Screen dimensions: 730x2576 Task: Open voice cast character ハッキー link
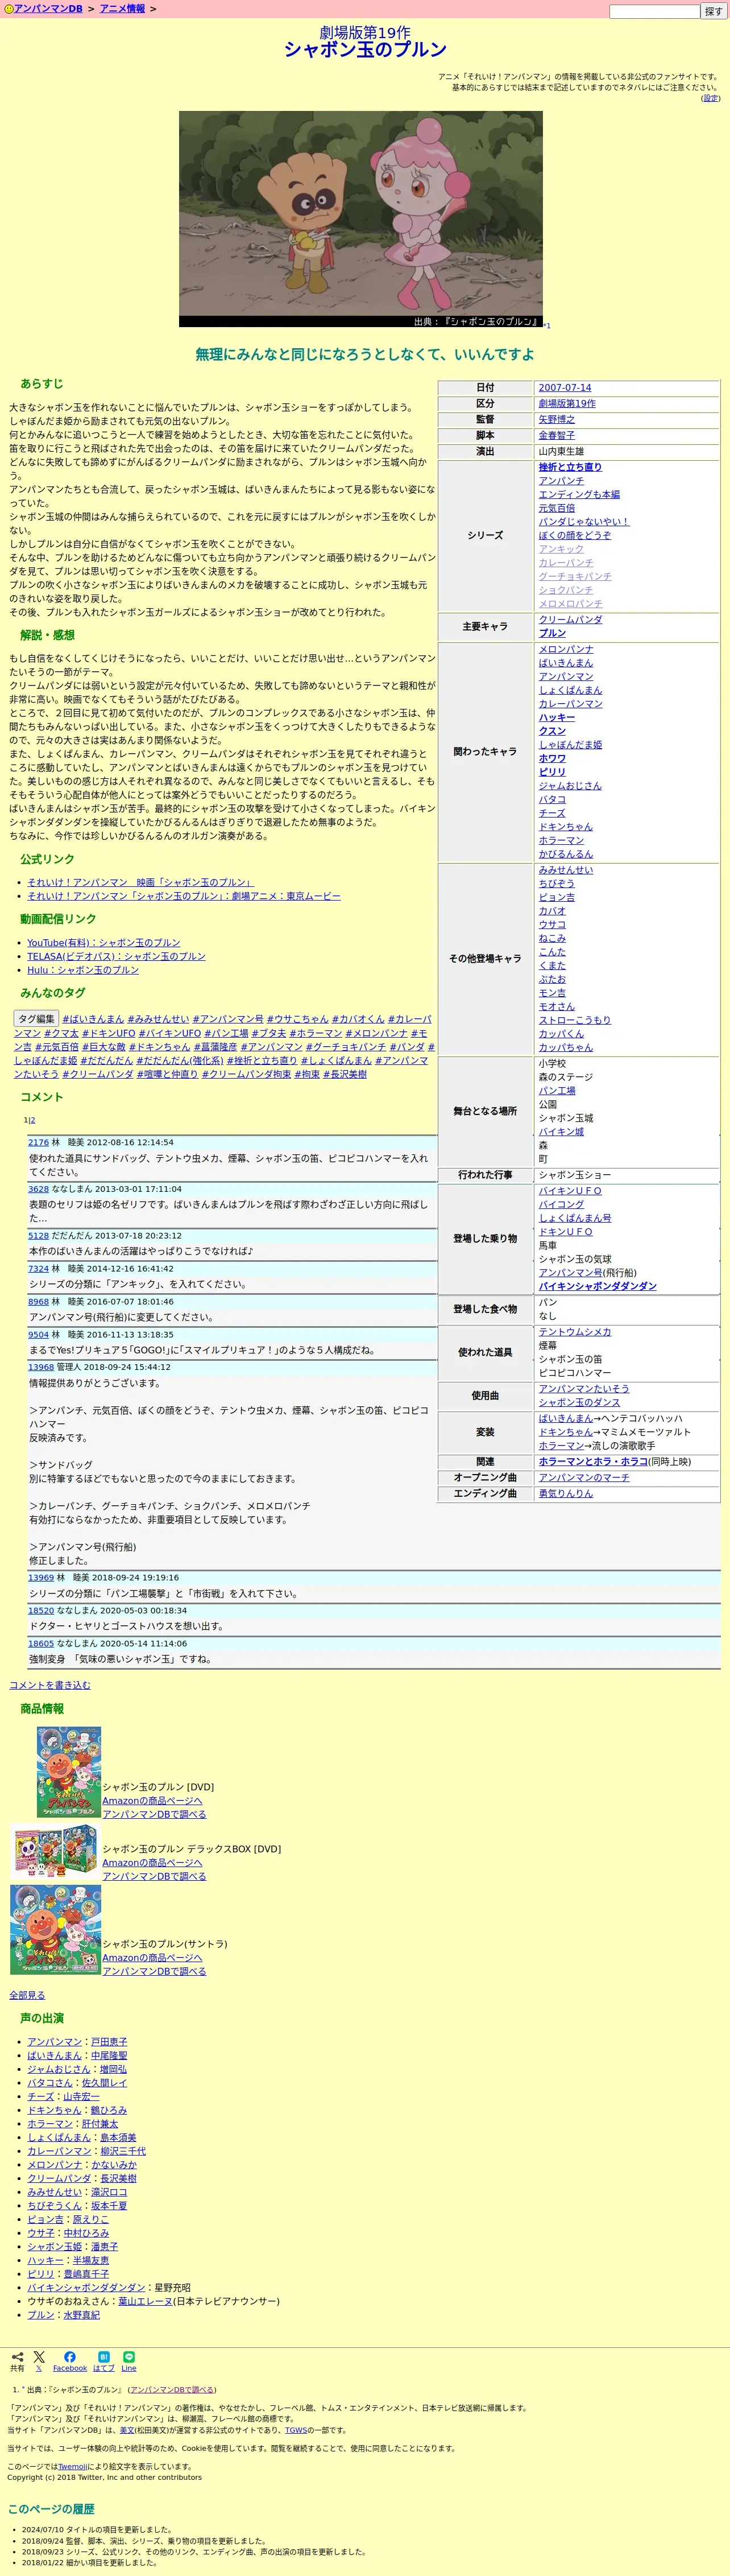(45, 2260)
